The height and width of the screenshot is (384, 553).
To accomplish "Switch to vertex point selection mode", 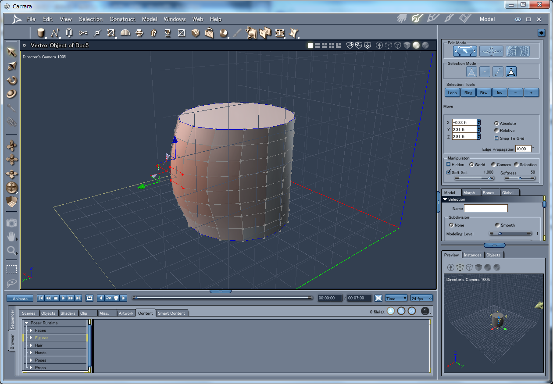I will point(485,72).
